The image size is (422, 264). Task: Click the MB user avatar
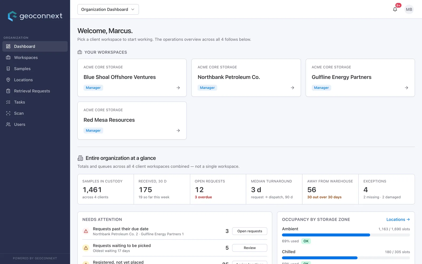(409, 10)
